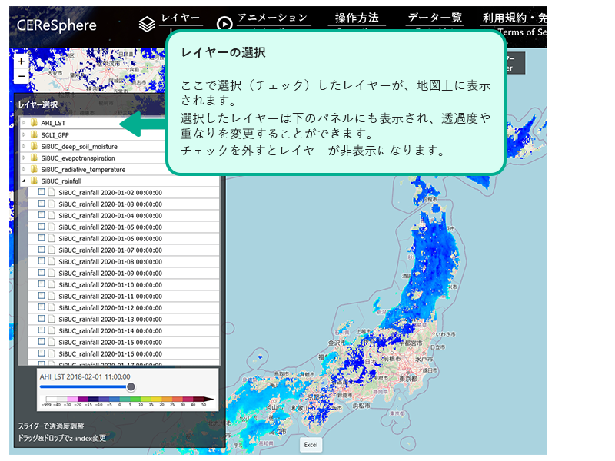Image resolution: width=615 pixels, height=461 pixels.
Task: Tick the SiBUC_rainfall 2020-01-14 layer checkbox
Action: [42, 330]
